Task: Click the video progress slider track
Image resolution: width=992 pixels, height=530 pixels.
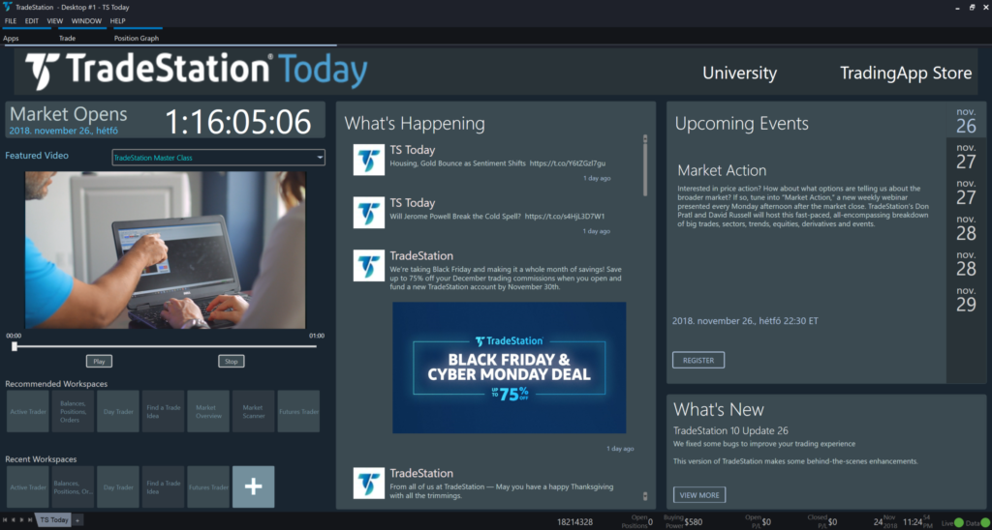Action: (x=165, y=345)
